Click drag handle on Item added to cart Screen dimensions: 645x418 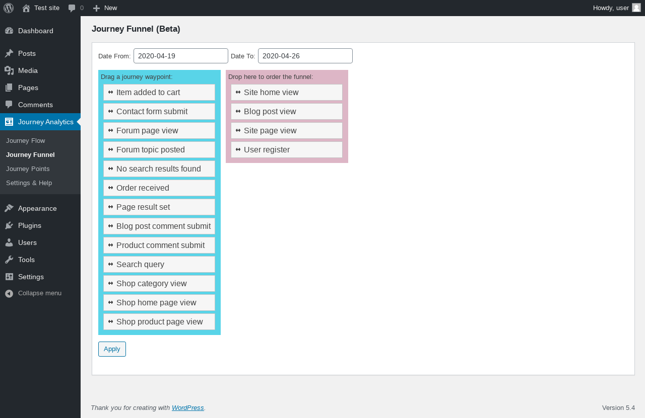(x=110, y=92)
